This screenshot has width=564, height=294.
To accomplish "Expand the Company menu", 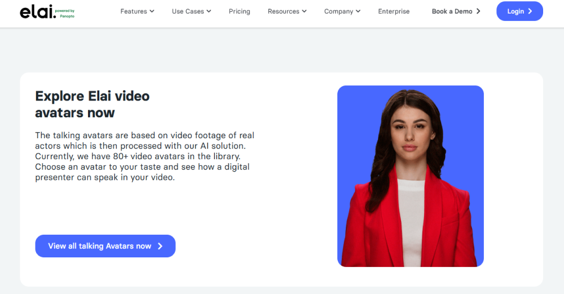I will [342, 11].
